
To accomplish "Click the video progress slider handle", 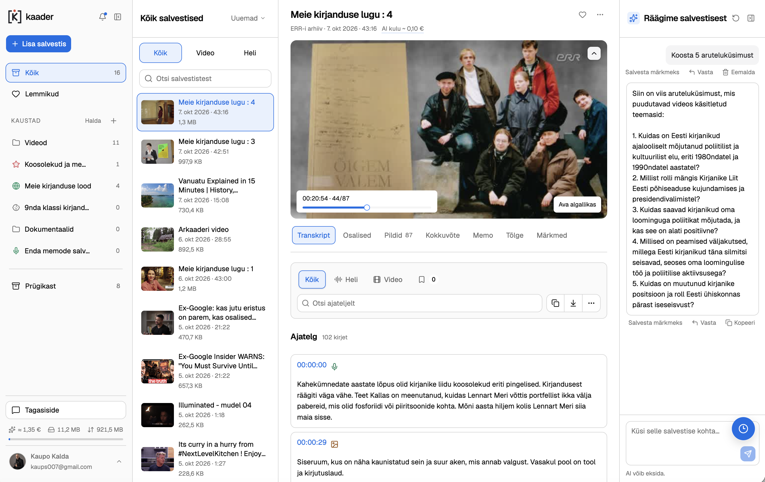I will [x=367, y=208].
